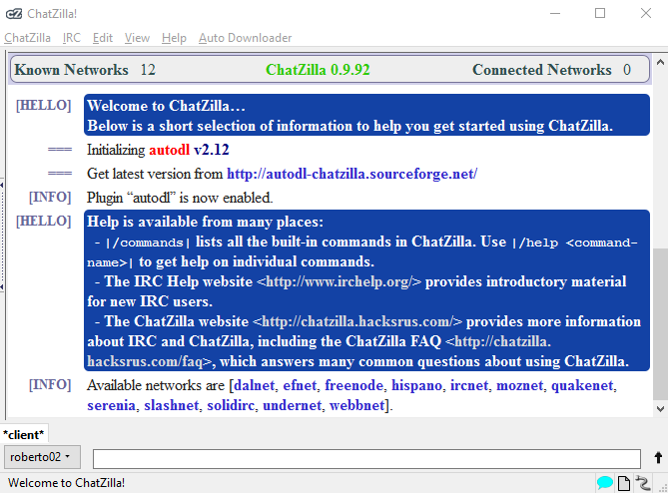
Task: Open the ChatZilla menu
Action: point(27,38)
